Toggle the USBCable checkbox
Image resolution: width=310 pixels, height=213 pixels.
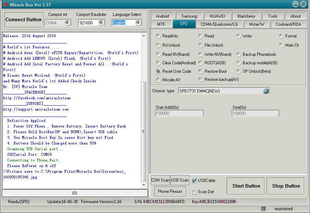pos(194,181)
